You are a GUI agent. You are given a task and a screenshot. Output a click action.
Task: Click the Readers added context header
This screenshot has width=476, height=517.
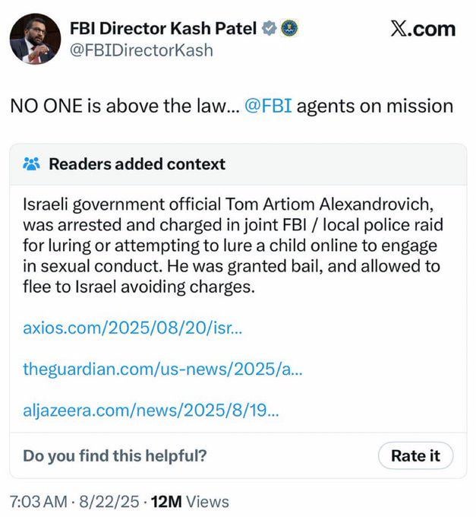(x=137, y=164)
